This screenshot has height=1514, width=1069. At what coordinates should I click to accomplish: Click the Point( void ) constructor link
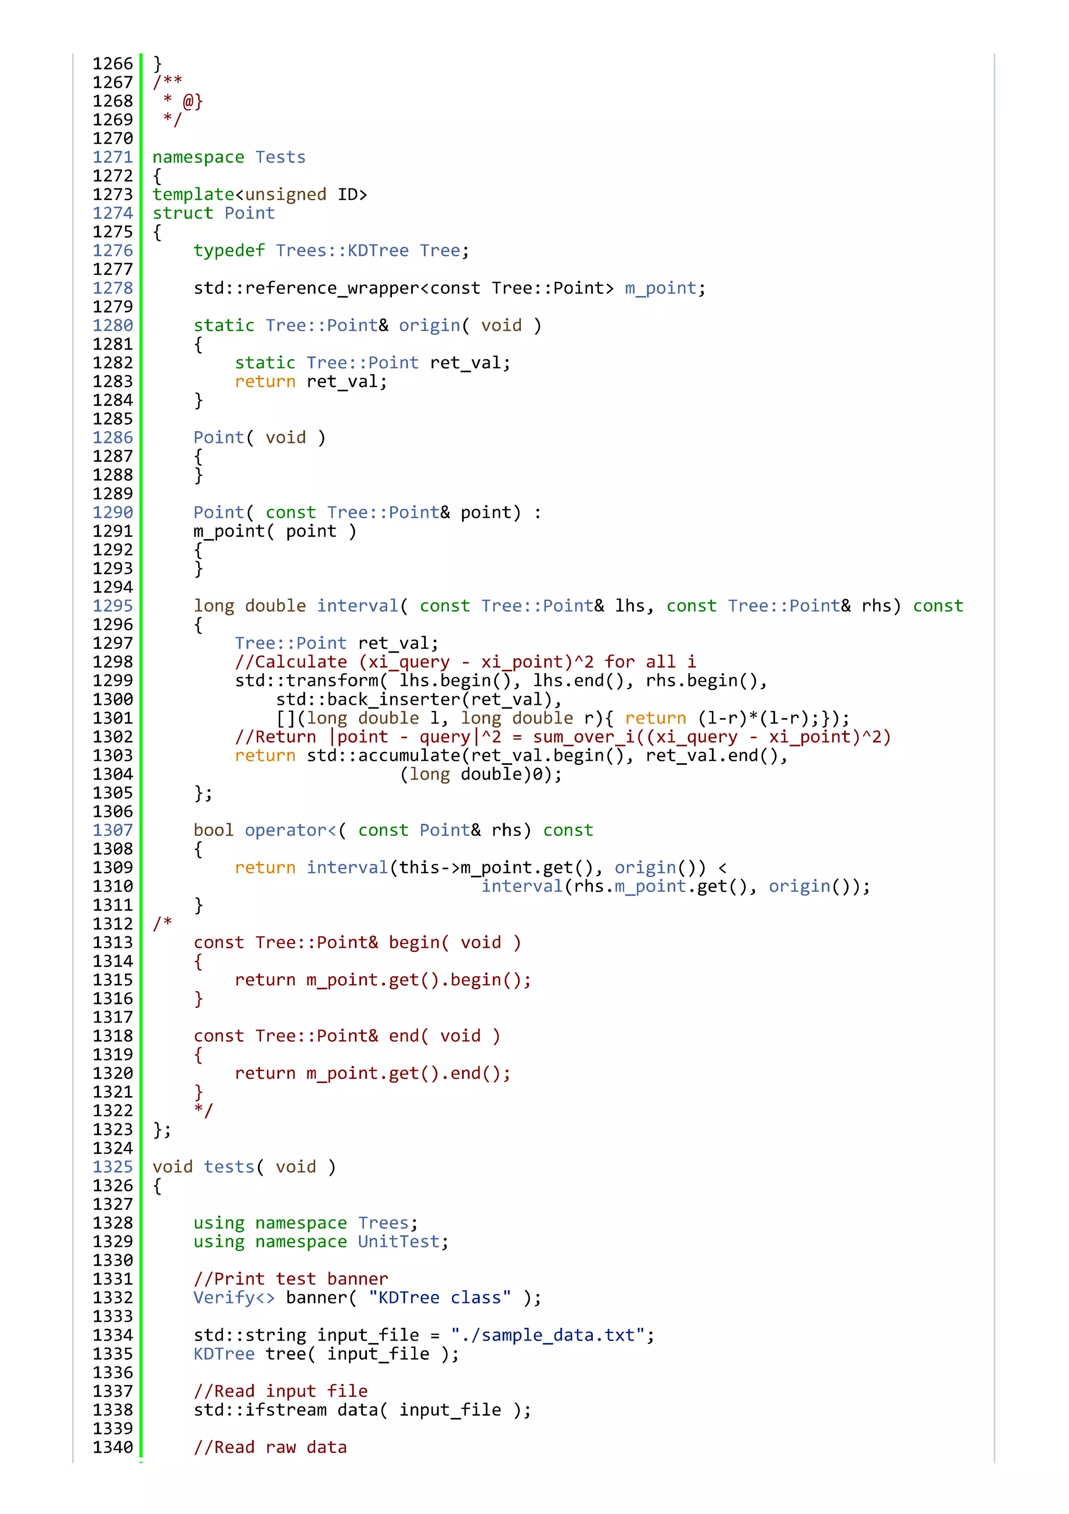tap(219, 437)
